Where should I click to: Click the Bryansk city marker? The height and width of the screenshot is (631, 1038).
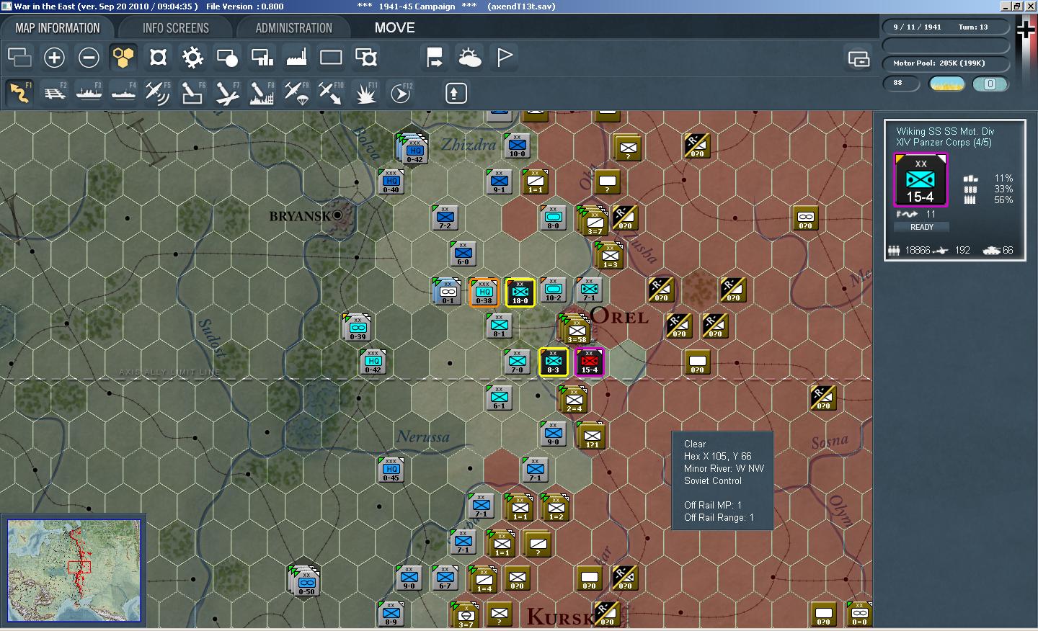point(337,215)
